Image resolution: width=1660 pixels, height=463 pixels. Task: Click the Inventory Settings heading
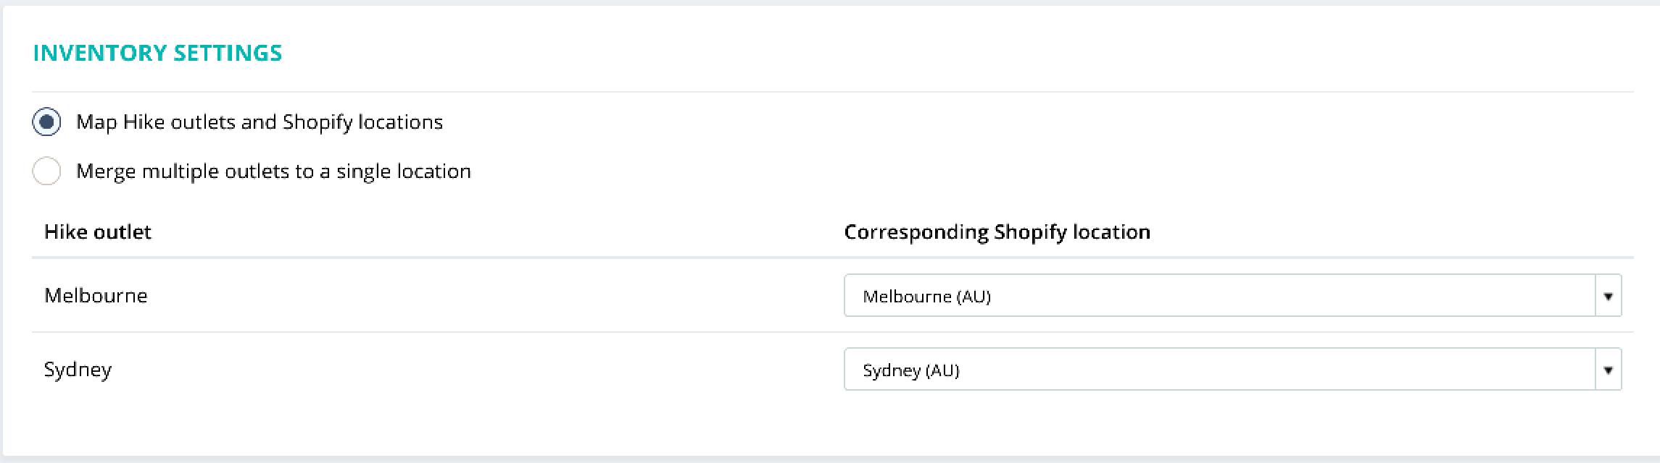tap(157, 53)
